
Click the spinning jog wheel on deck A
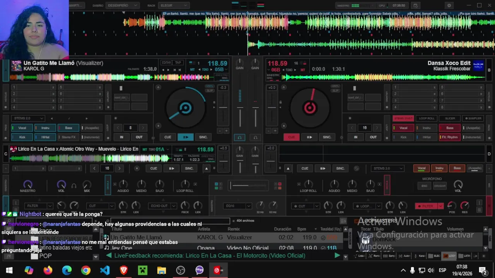point(186,108)
